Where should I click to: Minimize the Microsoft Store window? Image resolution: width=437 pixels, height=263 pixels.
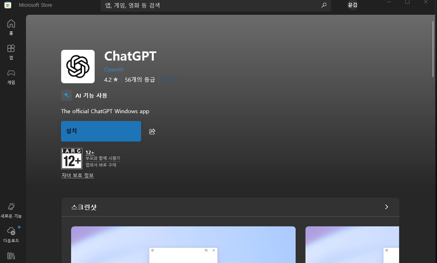point(389,2)
